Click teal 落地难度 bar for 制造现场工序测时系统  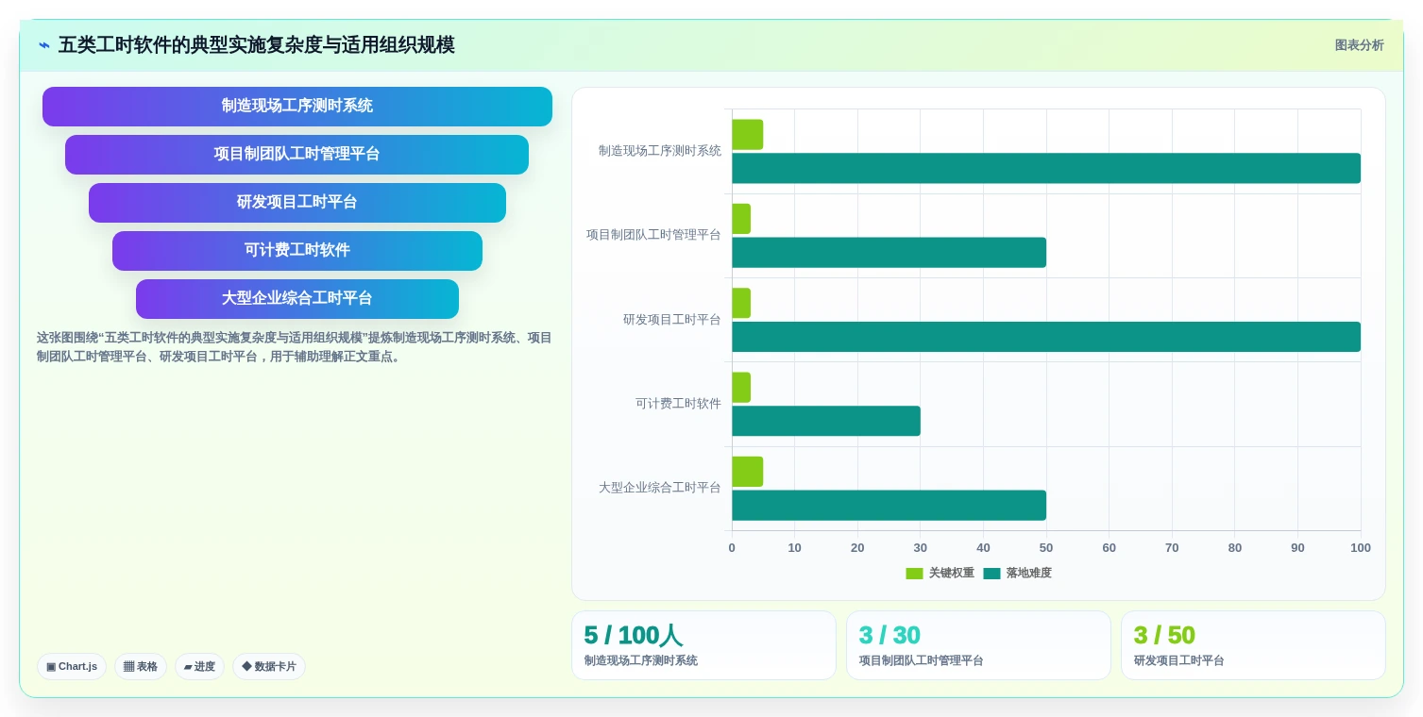coord(1046,168)
